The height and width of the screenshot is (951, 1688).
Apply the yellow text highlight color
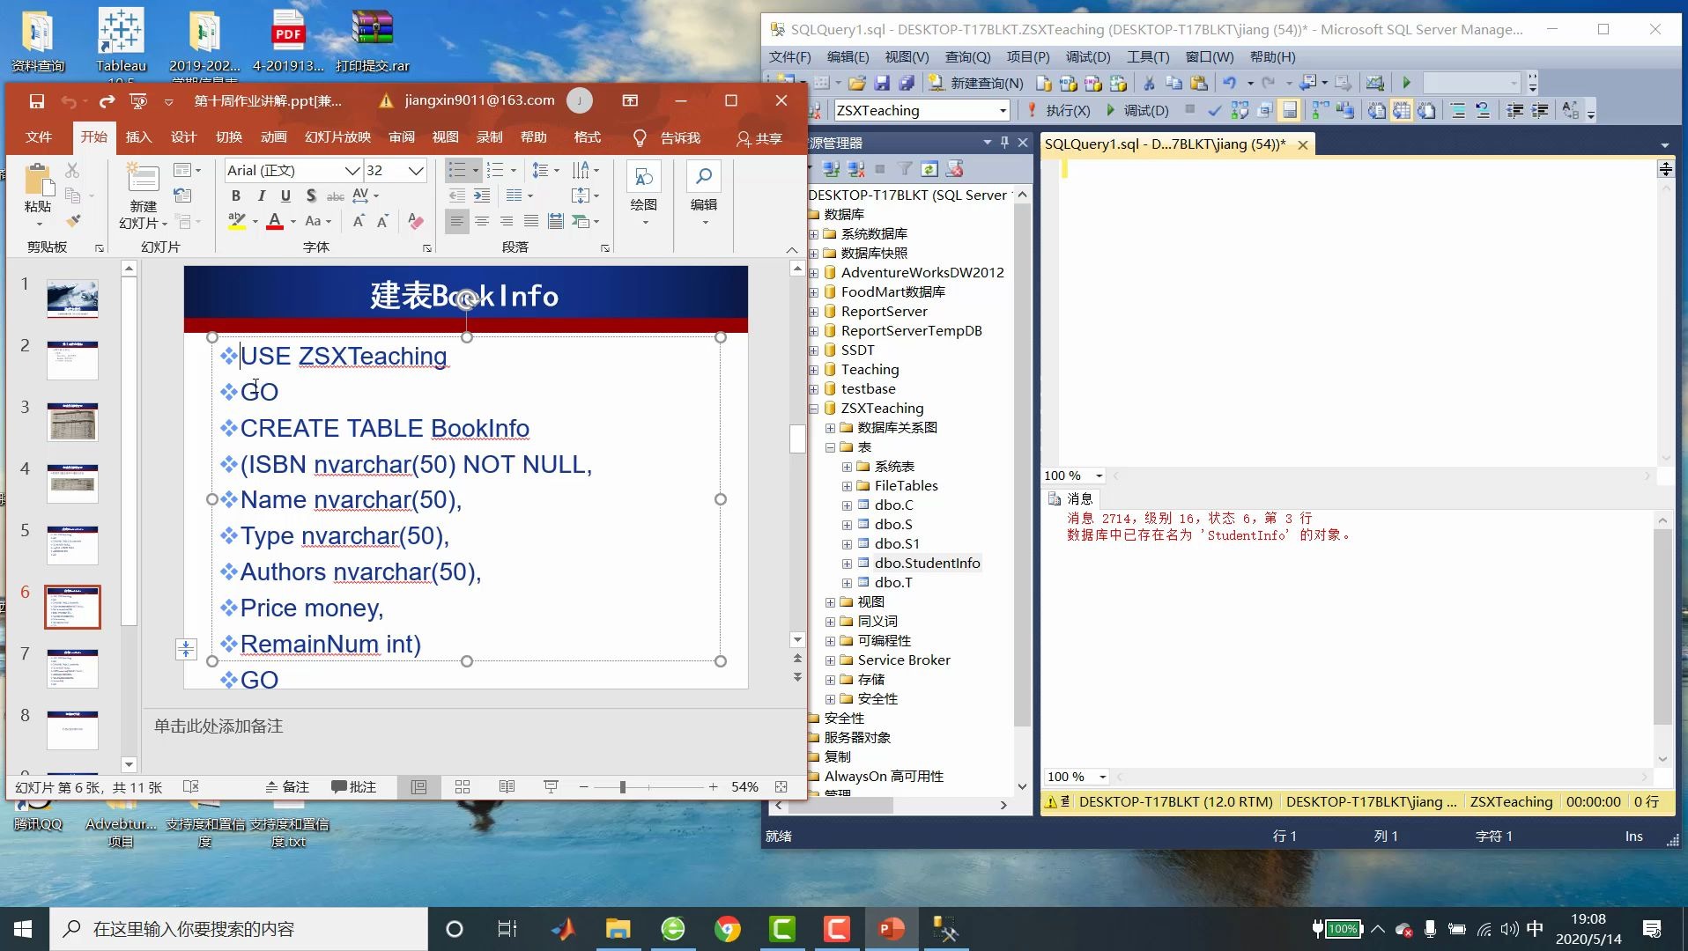coord(236,221)
